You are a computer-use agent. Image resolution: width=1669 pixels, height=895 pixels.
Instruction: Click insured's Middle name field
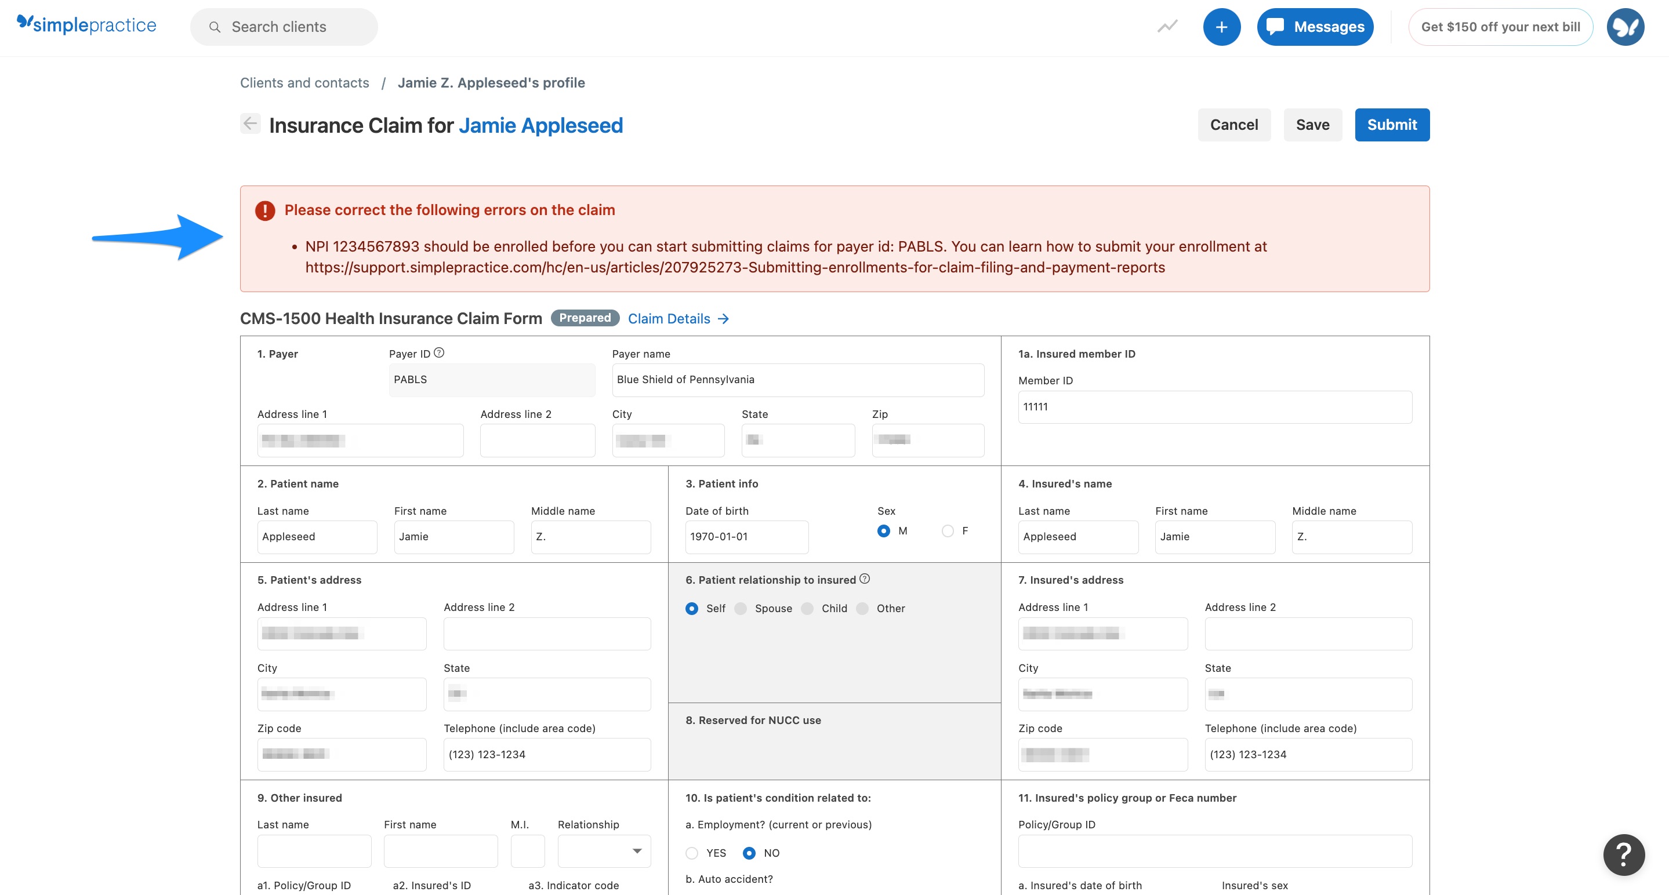tap(1352, 537)
